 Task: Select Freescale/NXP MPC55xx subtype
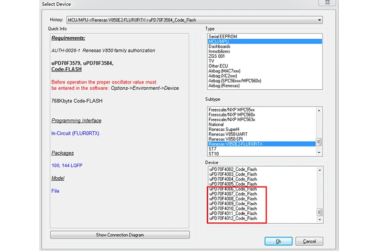point(262,110)
